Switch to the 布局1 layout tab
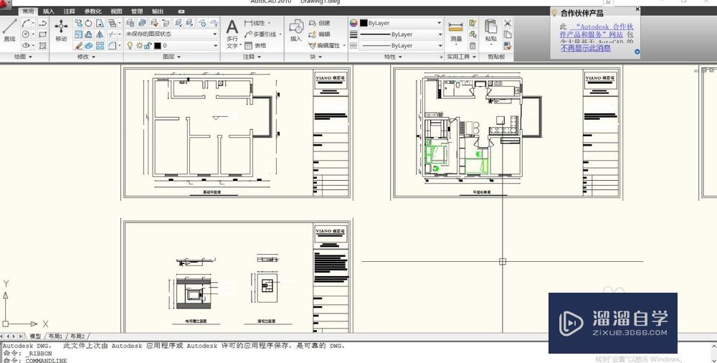The image size is (717, 363). pos(55,336)
